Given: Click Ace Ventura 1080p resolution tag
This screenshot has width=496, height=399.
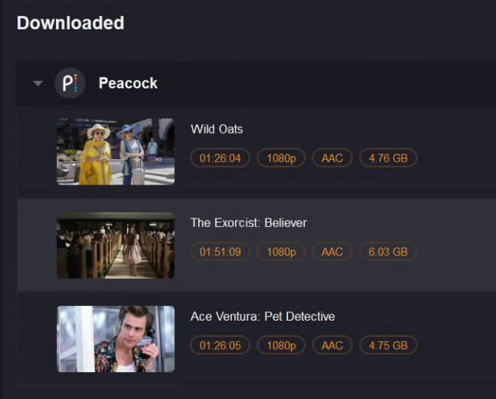Looking at the screenshot, I should click(281, 345).
